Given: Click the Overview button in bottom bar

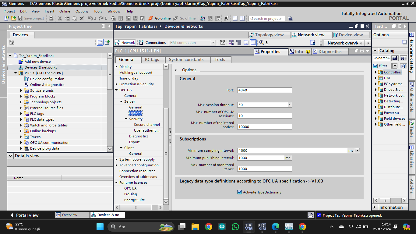Looking at the screenshot, I should tap(72, 215).
